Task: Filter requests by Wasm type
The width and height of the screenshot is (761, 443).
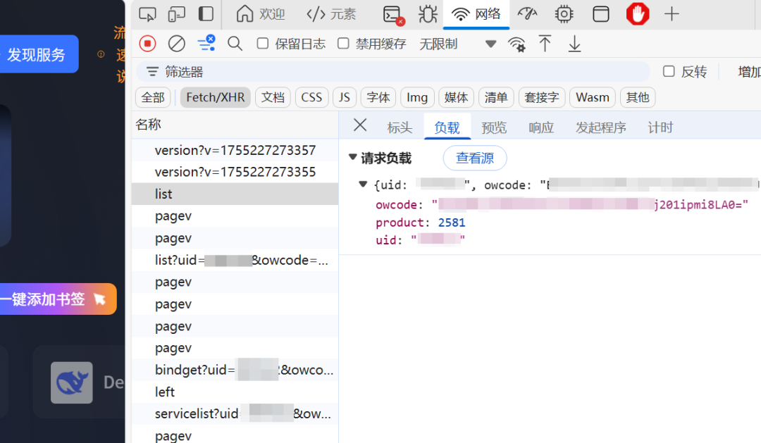Action: click(593, 97)
